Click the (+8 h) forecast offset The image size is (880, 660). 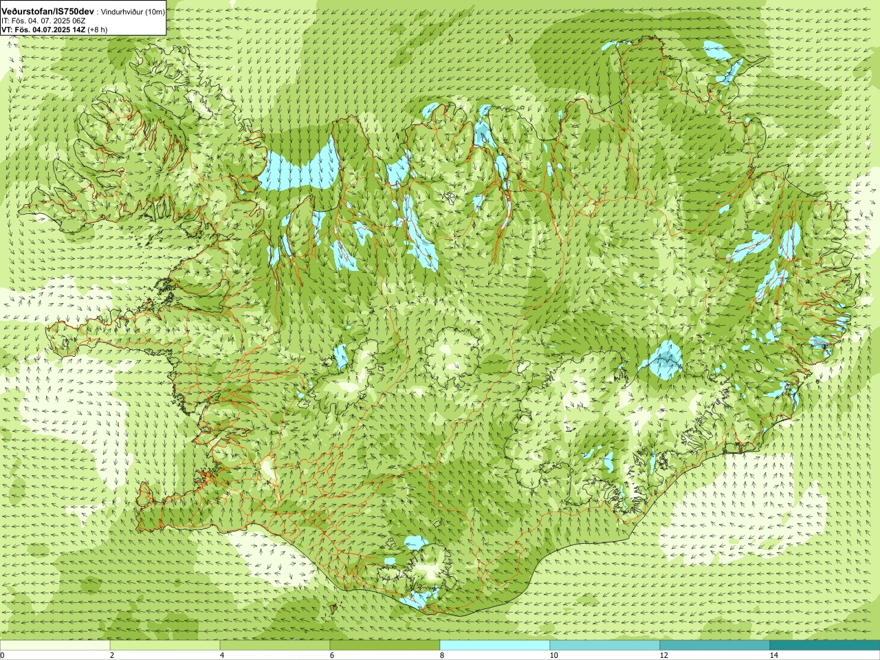click(98, 30)
